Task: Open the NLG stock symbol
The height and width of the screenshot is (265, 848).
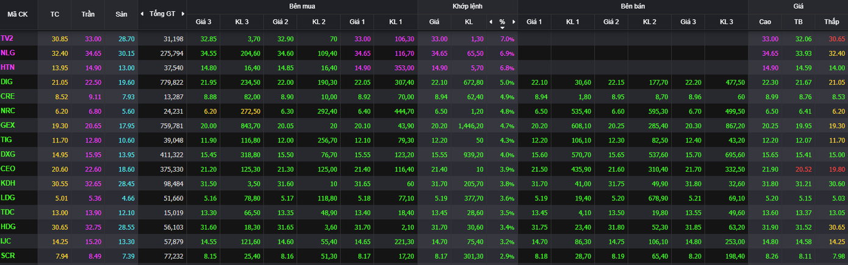Action: coord(8,53)
